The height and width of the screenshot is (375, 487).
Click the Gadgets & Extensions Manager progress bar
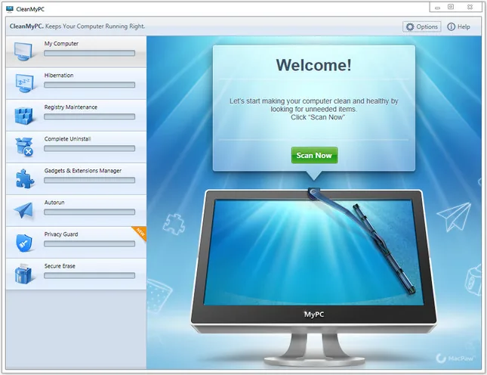point(89,180)
